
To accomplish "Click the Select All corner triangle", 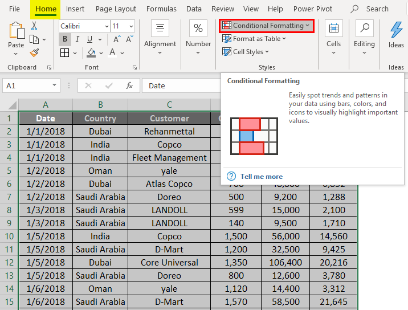I will [x=12, y=105].
